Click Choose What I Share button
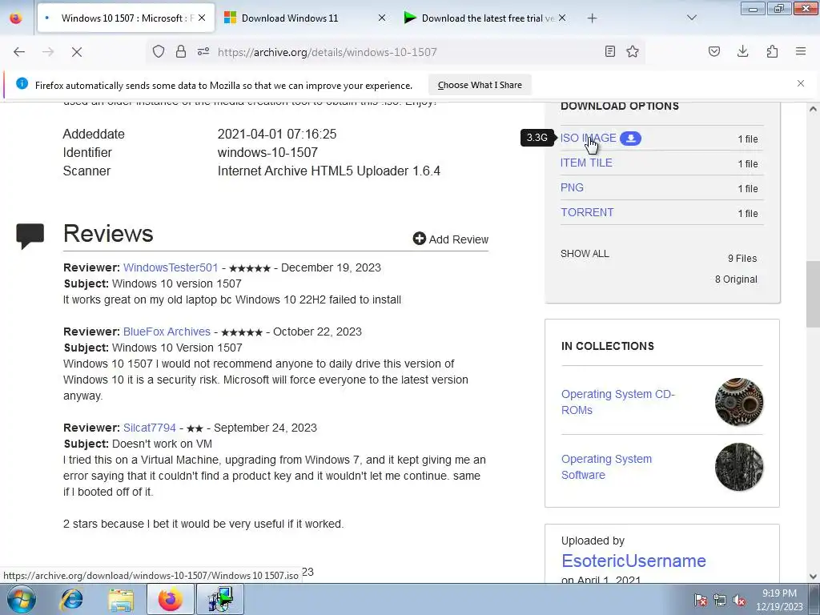 tap(480, 85)
